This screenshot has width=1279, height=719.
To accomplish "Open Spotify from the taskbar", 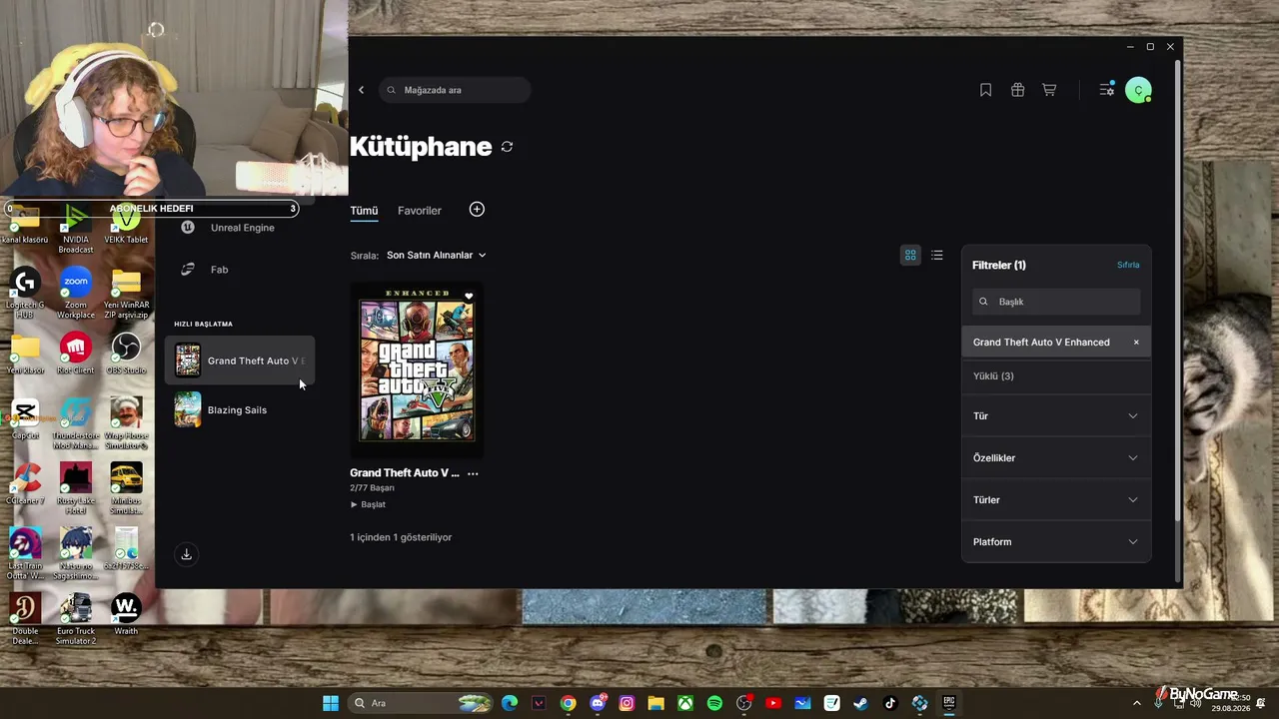I will click(x=714, y=703).
